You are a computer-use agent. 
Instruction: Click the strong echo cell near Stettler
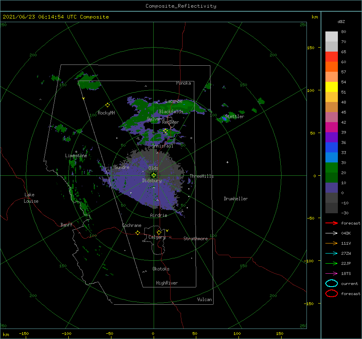coord(224,119)
